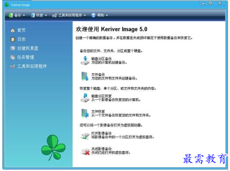Open the 备份 menu in toolbar
Screen dimensions: 230x171
[x=17, y=15]
